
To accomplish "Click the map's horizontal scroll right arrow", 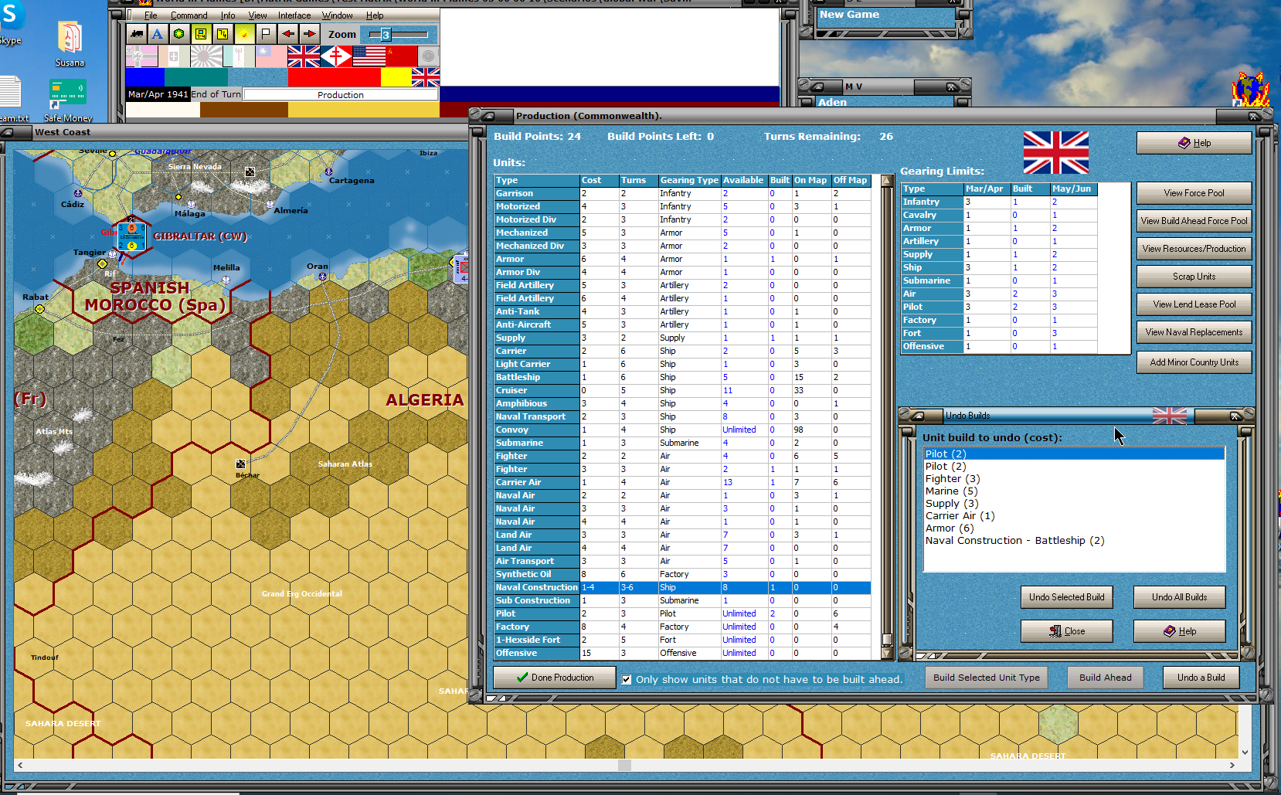I will 1232,765.
